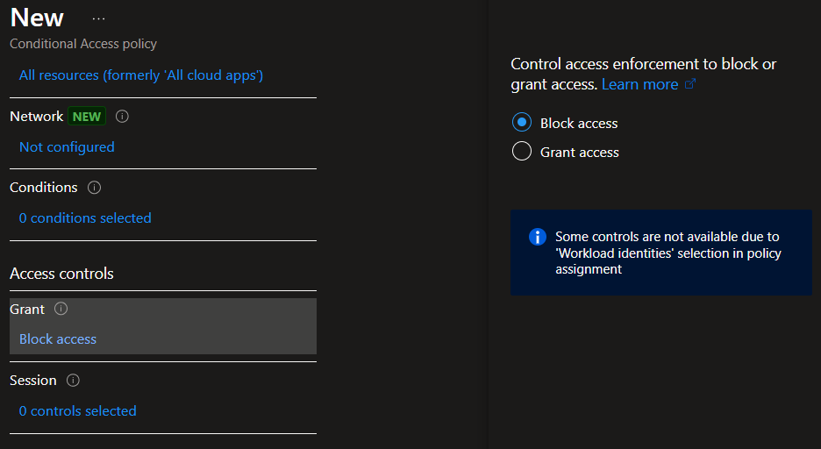Click the 'Conditions' section label

pyautogui.click(x=44, y=188)
